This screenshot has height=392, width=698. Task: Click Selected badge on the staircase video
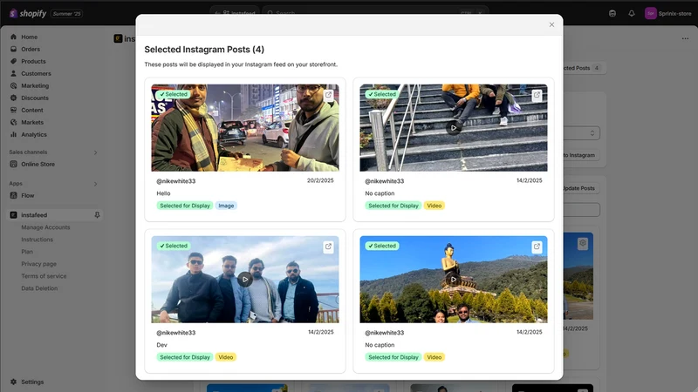[x=382, y=94]
